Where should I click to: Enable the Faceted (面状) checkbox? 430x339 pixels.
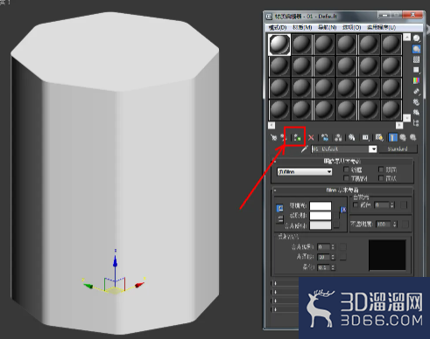[381, 178]
